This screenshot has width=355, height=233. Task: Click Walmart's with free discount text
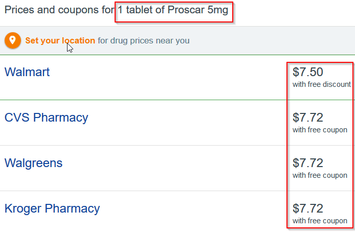click(x=321, y=84)
